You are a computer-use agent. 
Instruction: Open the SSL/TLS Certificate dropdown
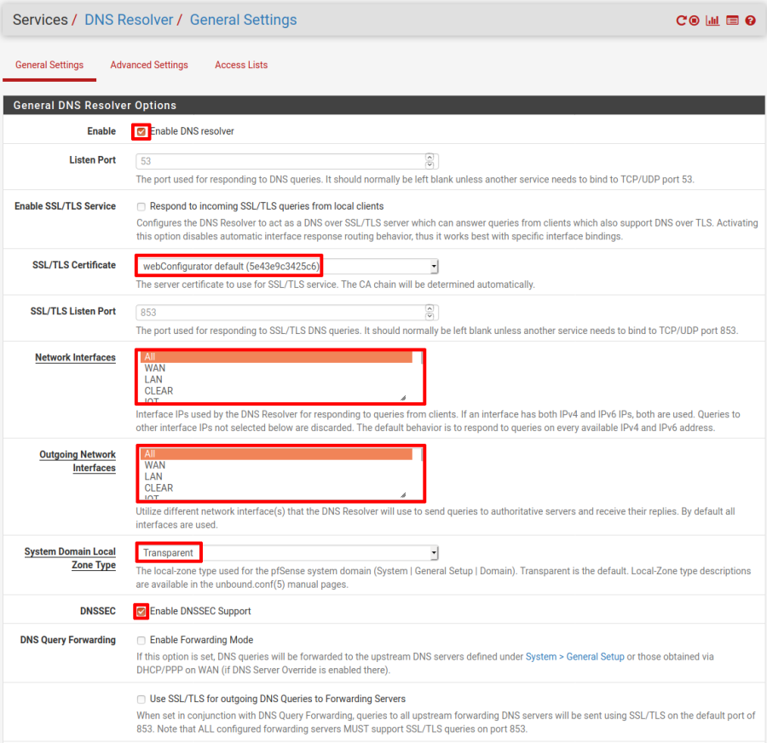coord(287,266)
